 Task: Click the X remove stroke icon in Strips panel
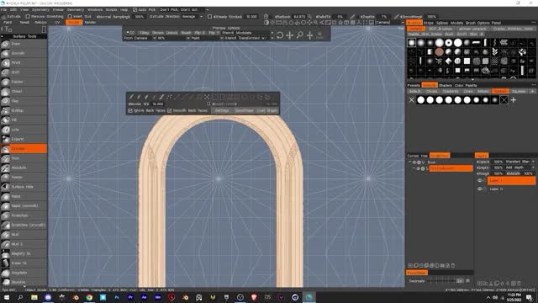411,100
